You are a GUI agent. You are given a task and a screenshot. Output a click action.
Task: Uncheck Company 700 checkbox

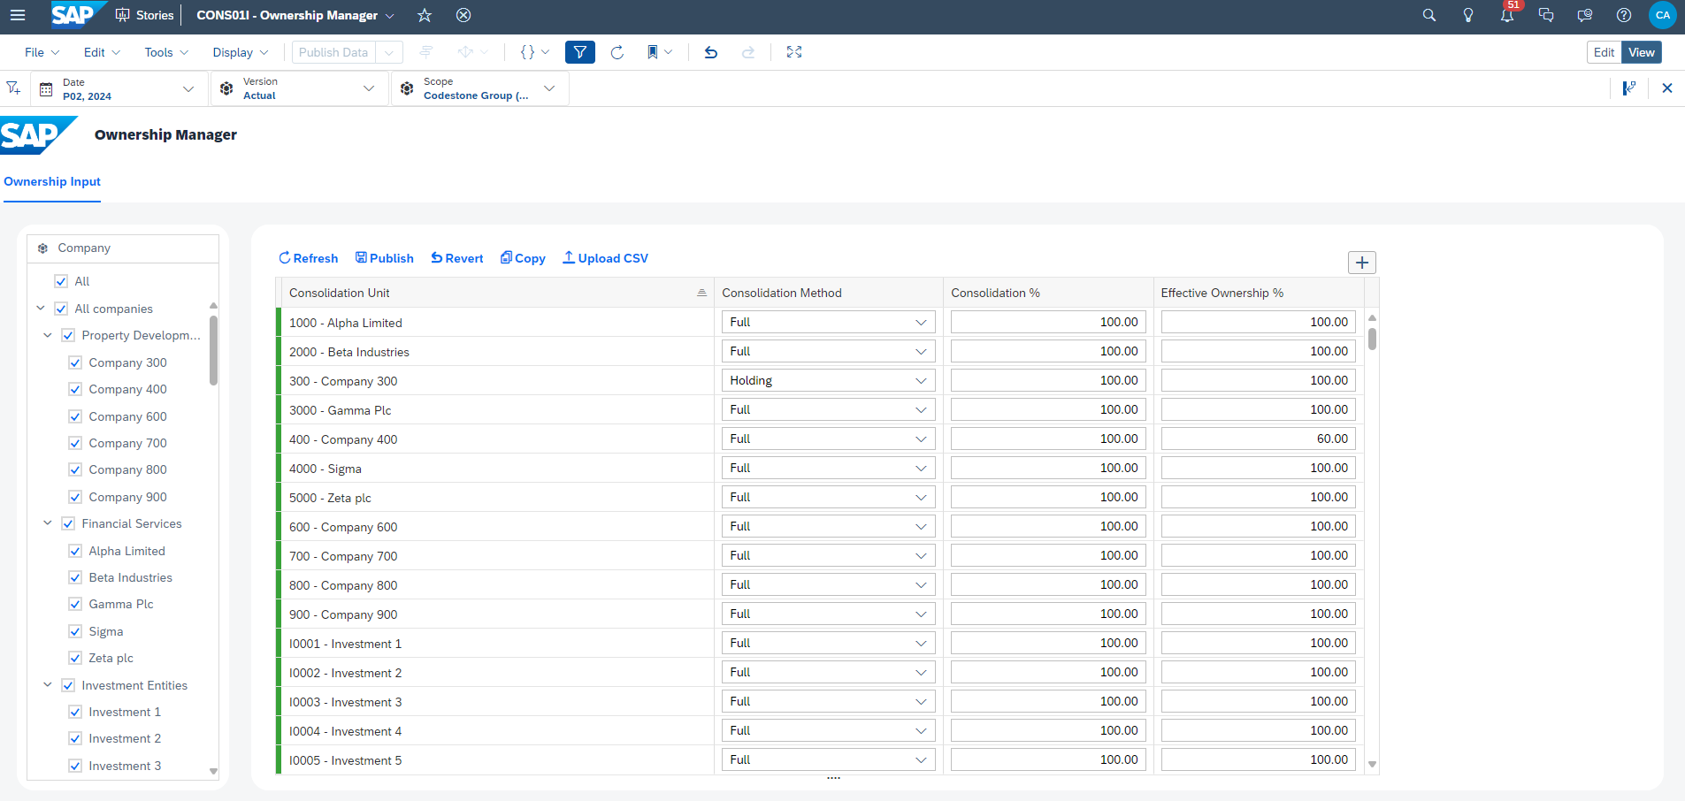point(75,443)
